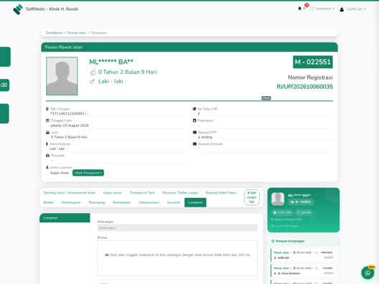
Task: Switch to the Kajian Awal tab
Action: pyautogui.click(x=112, y=193)
